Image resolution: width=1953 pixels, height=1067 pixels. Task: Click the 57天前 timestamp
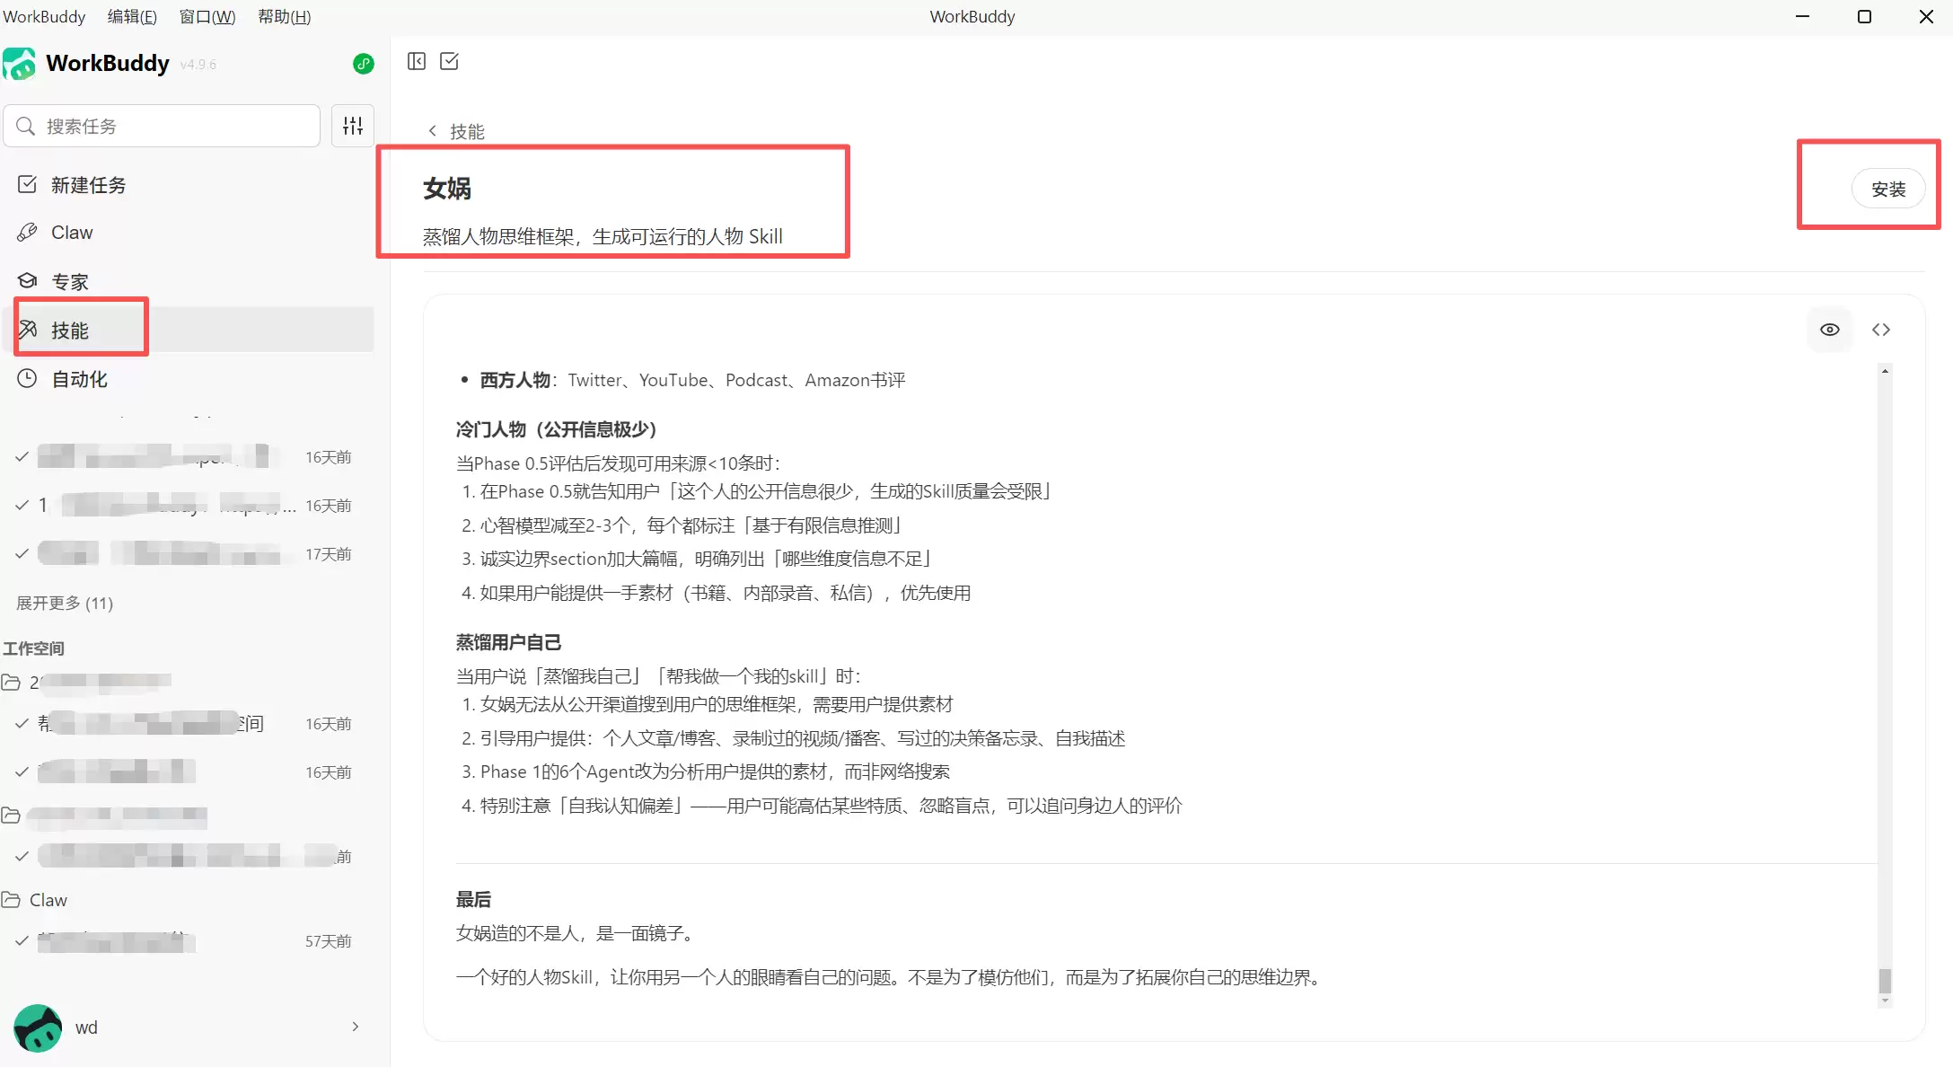tap(328, 941)
